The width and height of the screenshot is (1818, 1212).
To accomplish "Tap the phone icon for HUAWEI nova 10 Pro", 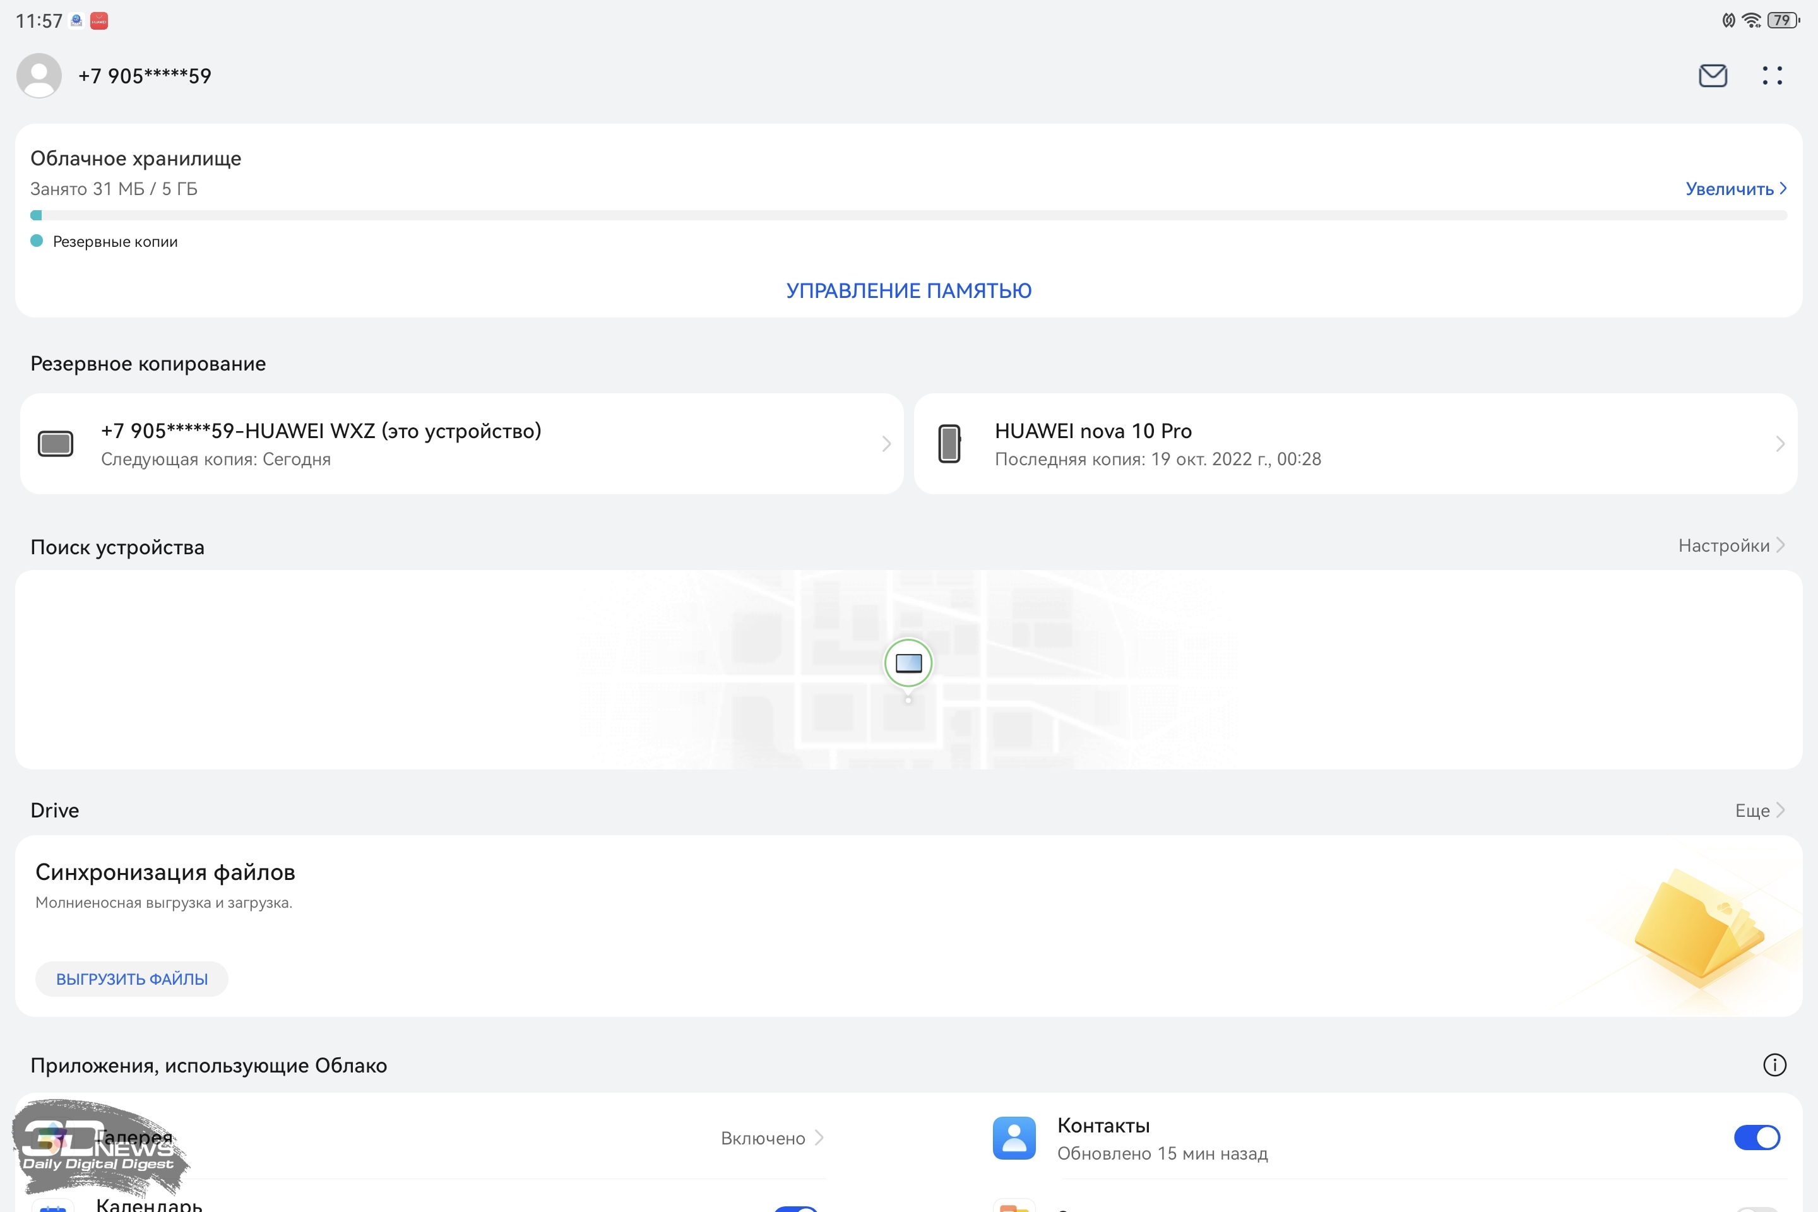I will 949,444.
